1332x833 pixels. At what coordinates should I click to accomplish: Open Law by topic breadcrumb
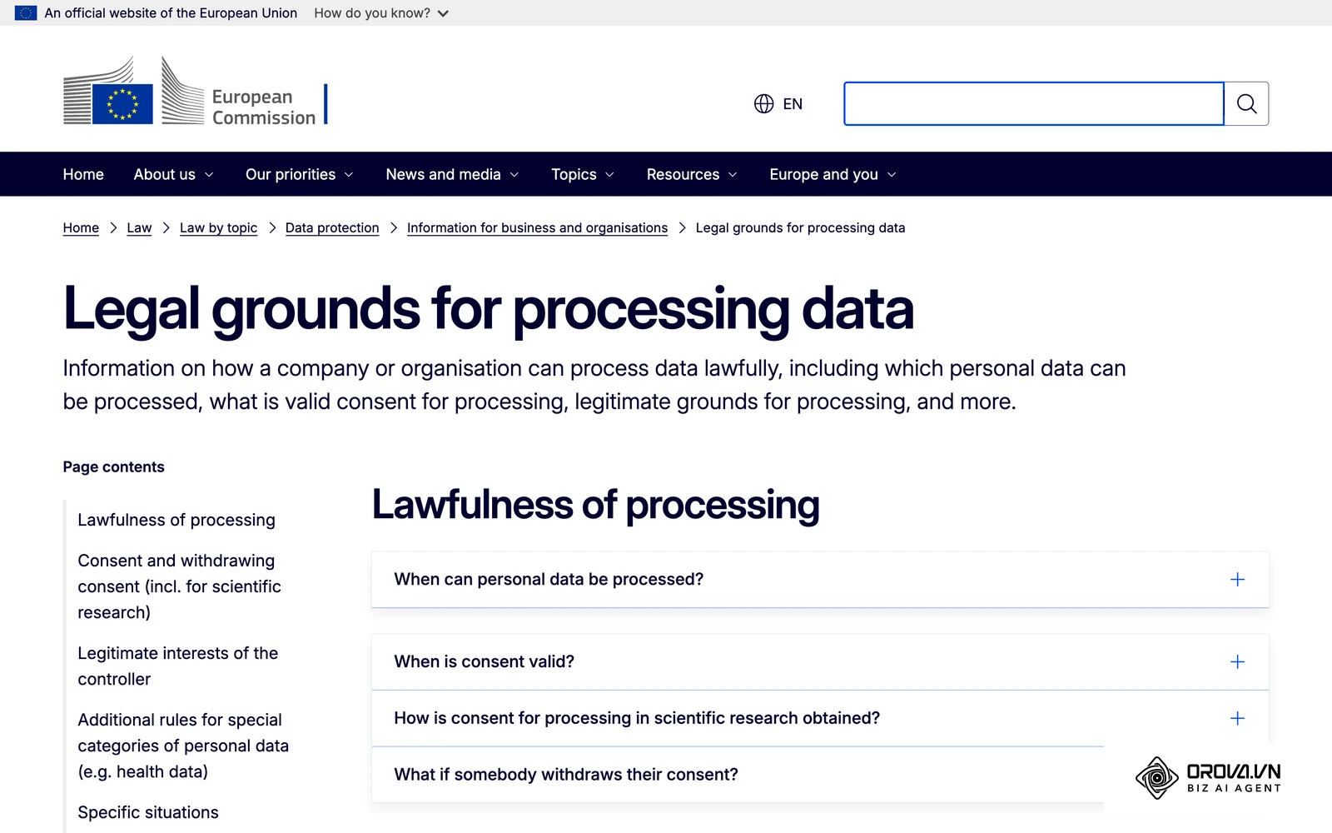(218, 227)
